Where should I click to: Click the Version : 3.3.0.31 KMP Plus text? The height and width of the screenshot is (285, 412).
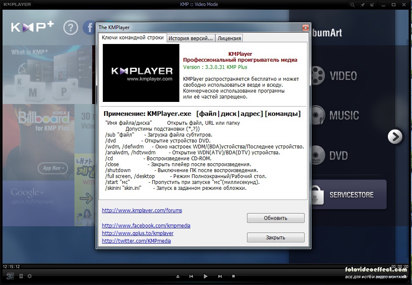click(215, 67)
